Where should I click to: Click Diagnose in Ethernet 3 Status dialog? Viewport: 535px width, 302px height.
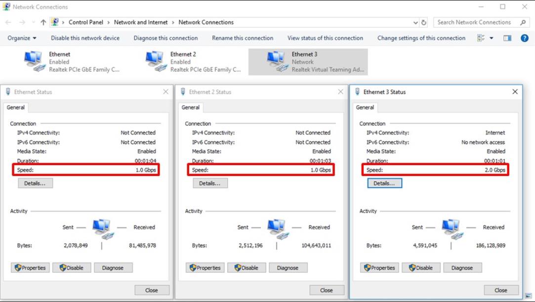[x=463, y=268]
